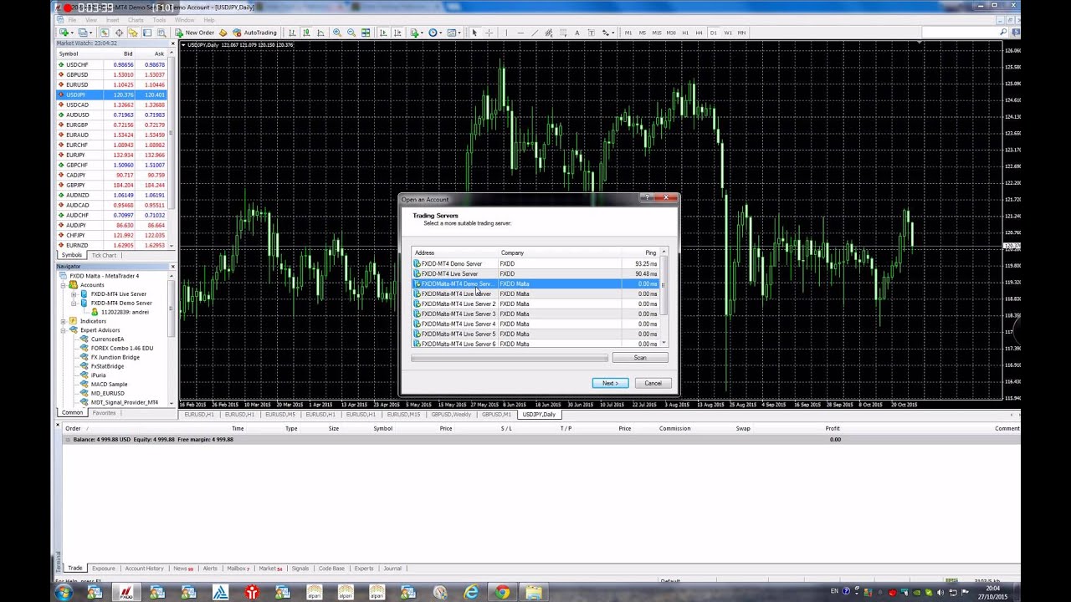The width and height of the screenshot is (1071, 602).
Task: Open the Journal terminal tab
Action: [392, 569]
